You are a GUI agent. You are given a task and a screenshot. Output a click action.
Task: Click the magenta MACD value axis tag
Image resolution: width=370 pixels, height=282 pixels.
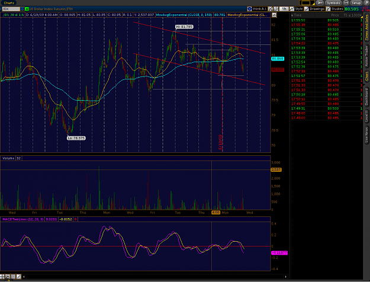click(x=279, y=253)
